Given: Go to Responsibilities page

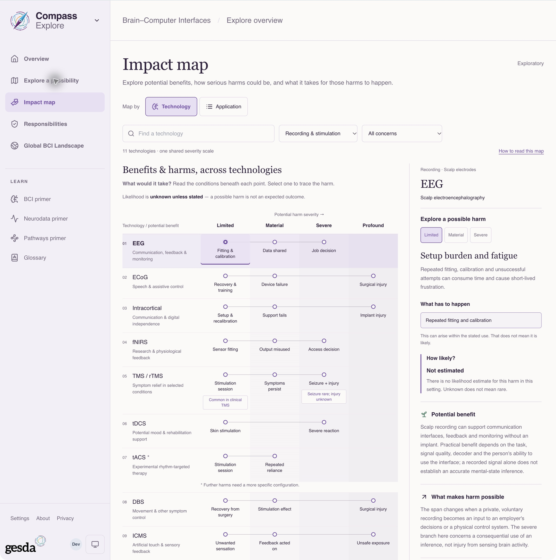Looking at the screenshot, I should pyautogui.click(x=55, y=124).
